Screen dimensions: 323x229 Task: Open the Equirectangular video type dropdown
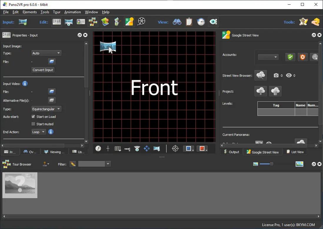tap(46, 109)
